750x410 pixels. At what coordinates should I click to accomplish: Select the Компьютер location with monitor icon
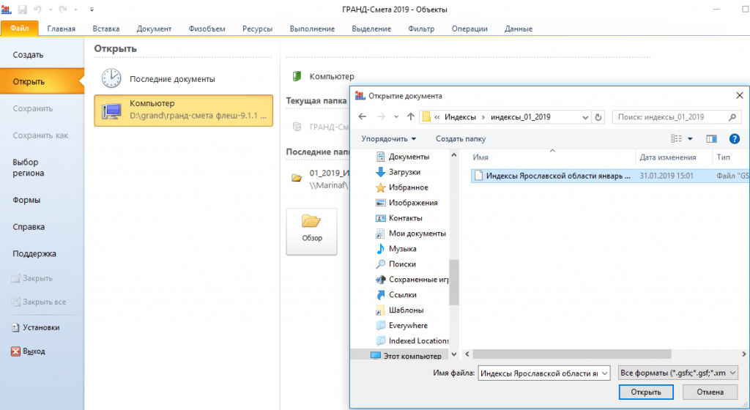pos(184,111)
